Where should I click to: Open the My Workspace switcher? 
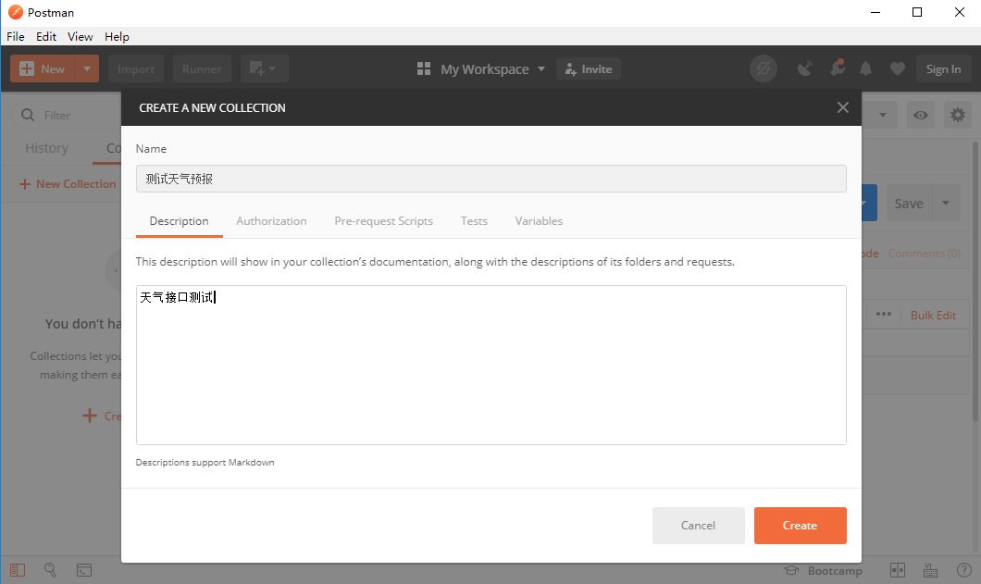481,68
